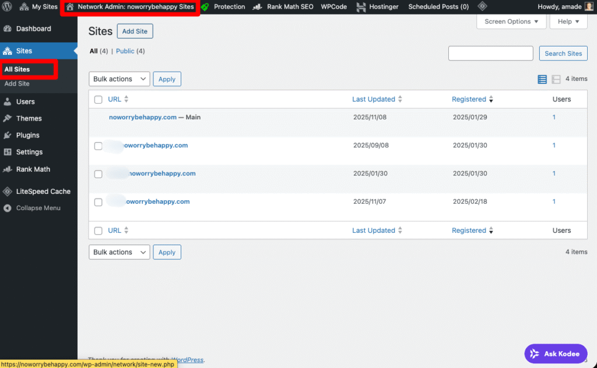This screenshot has height=368, width=597.
Task: Check the box for the 2025/09/08 updated site
Action: coord(99,146)
